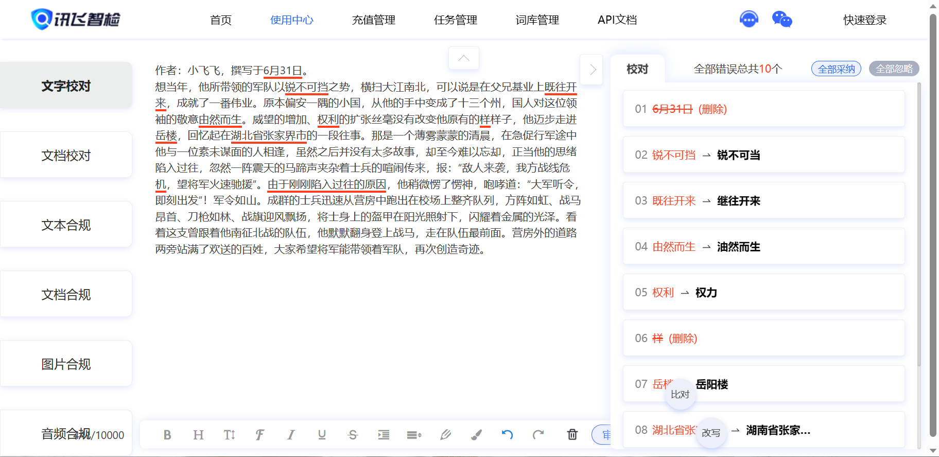Switch to the 校对 results tab
Viewport: 939px width, 457px height.
(x=637, y=69)
